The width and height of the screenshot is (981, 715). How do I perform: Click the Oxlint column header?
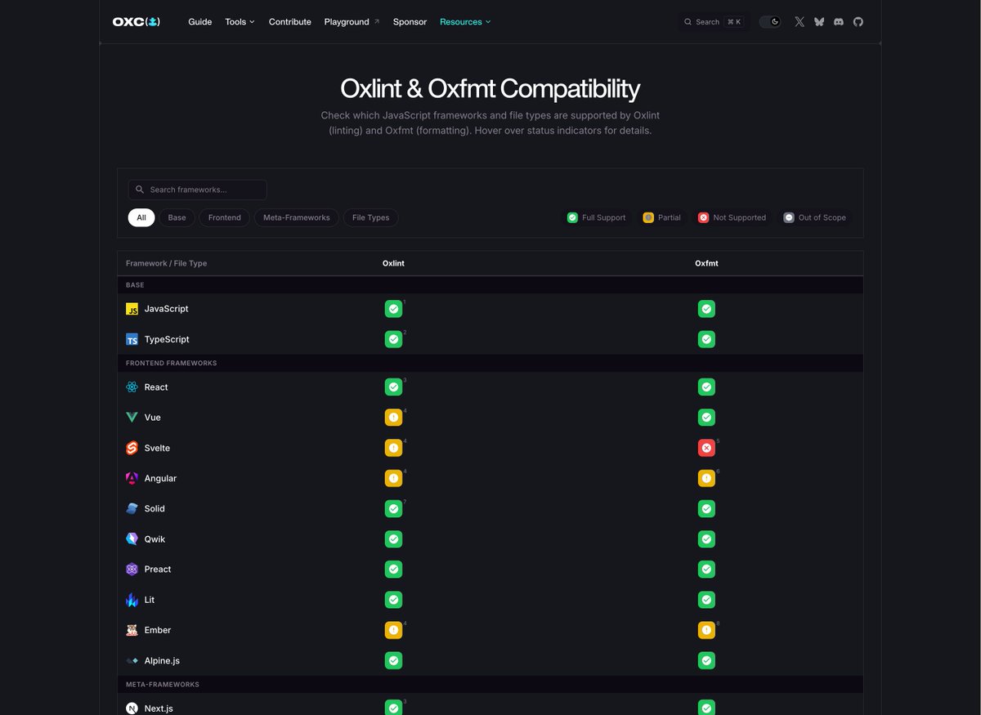393,263
